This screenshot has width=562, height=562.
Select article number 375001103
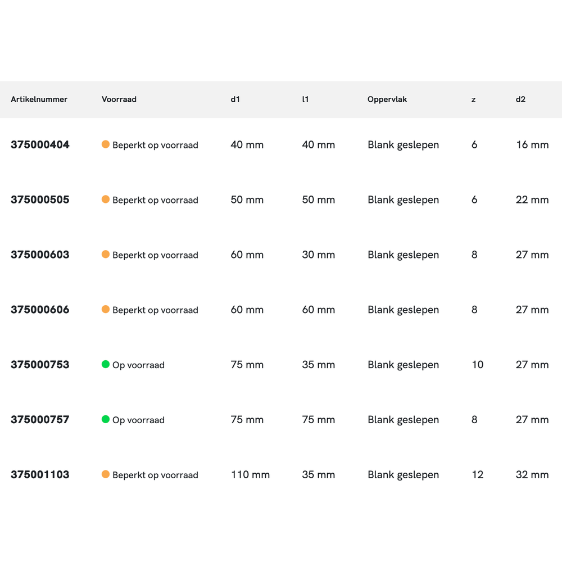[x=40, y=474]
